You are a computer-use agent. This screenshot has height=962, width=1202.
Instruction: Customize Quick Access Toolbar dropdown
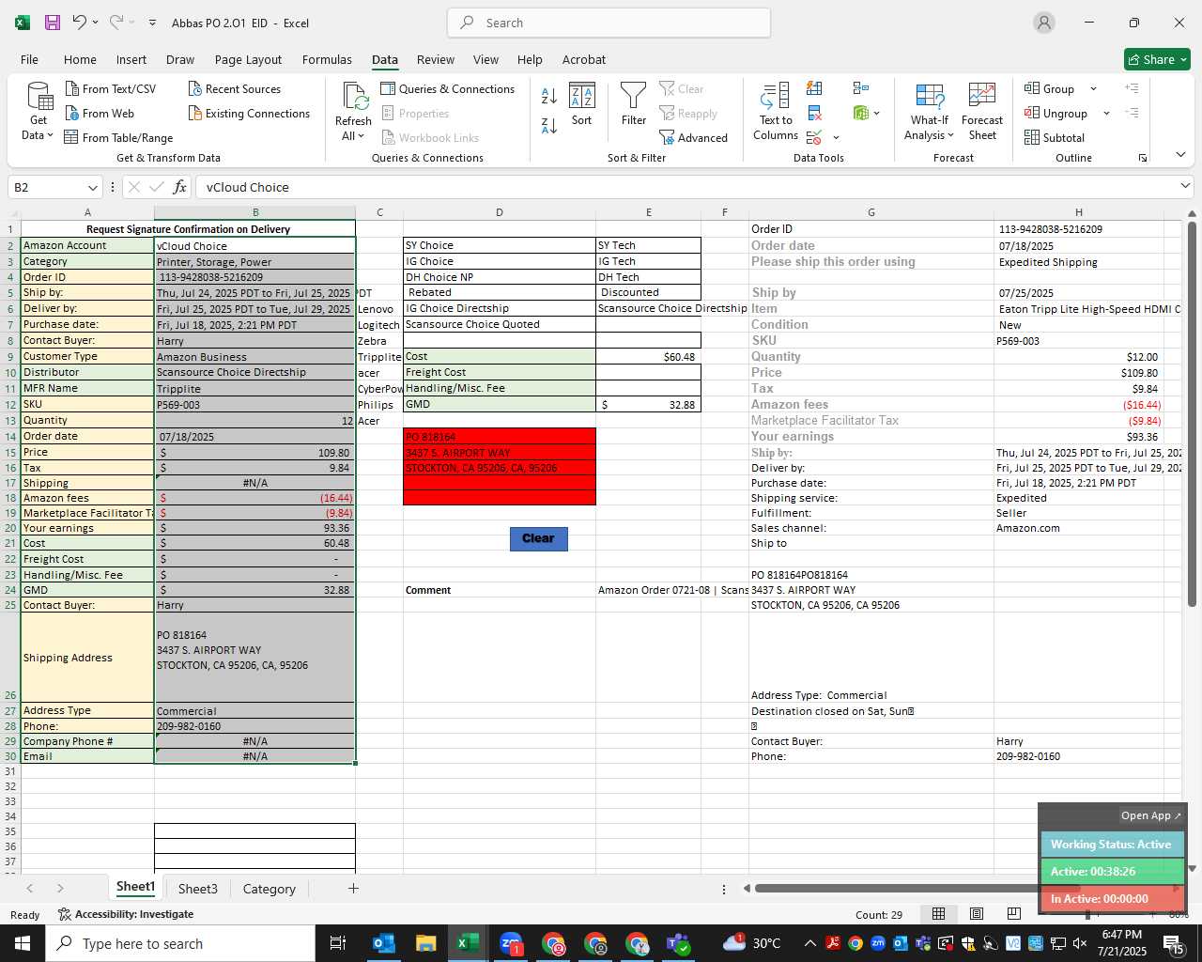152,23
